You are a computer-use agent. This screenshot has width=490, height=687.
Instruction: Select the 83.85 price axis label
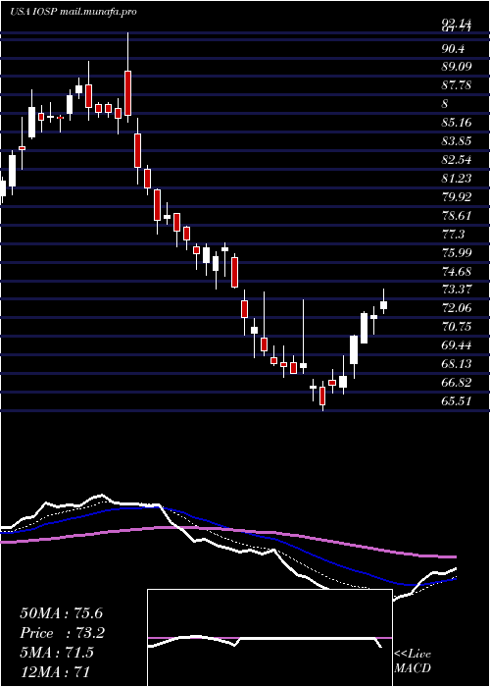tap(458, 140)
